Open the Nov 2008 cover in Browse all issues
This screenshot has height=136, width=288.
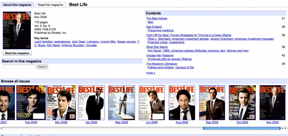coord(272,103)
